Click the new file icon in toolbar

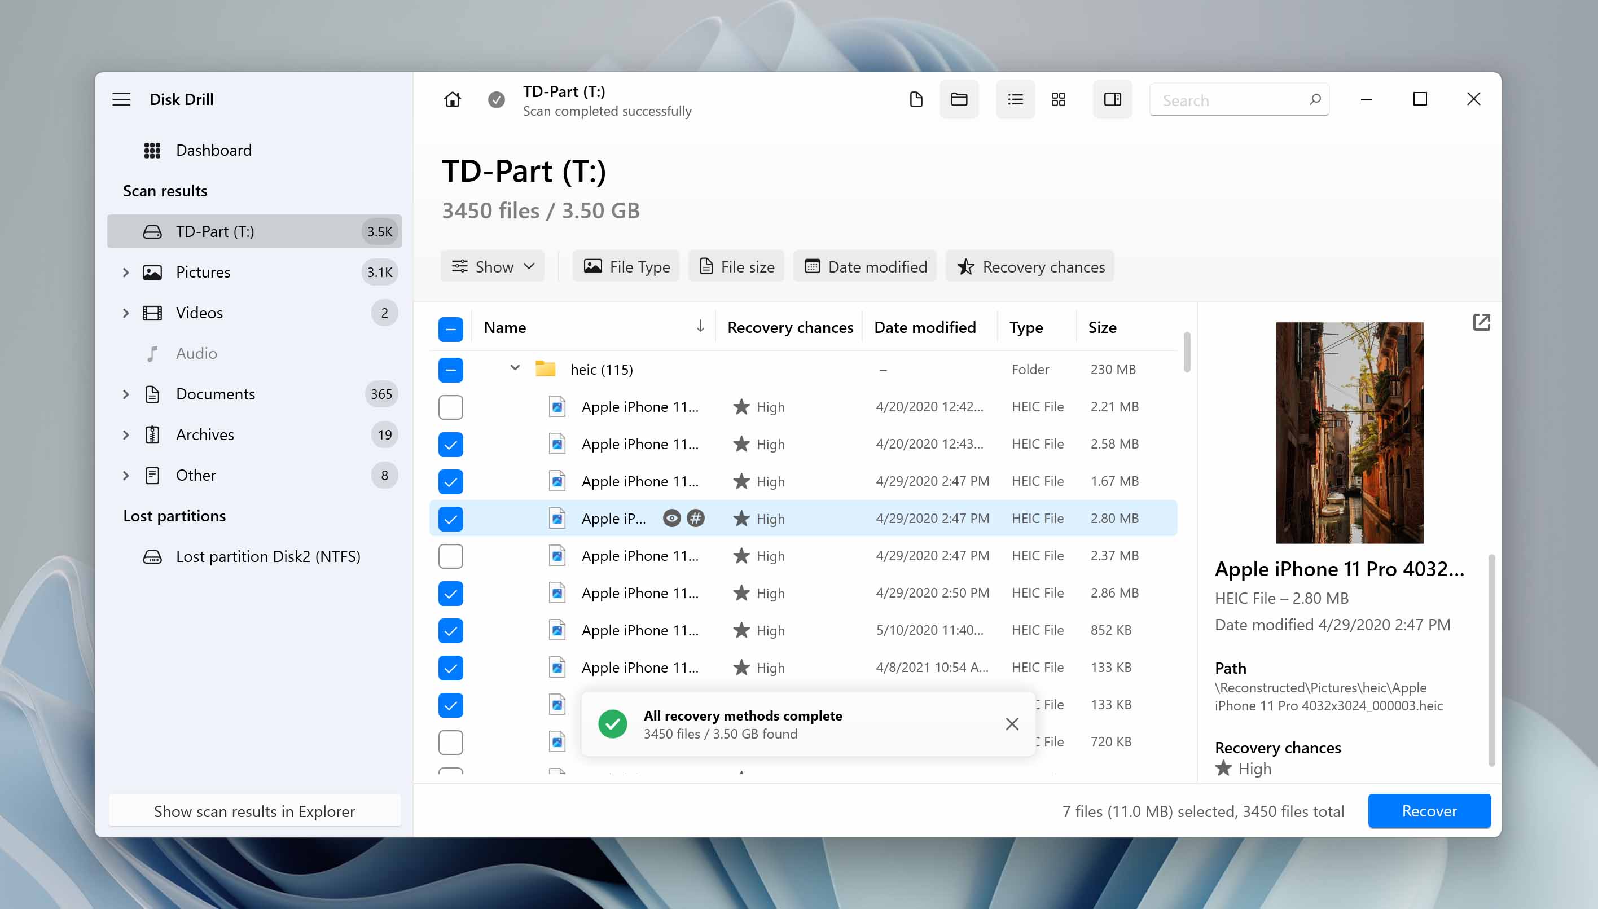[x=916, y=99]
